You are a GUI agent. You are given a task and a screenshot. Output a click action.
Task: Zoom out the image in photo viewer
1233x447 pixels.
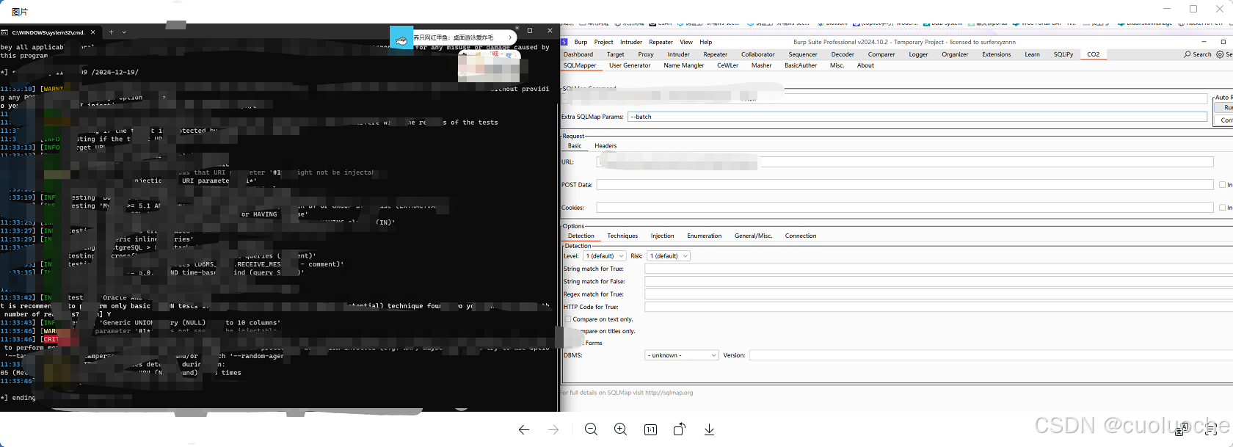pyautogui.click(x=591, y=429)
